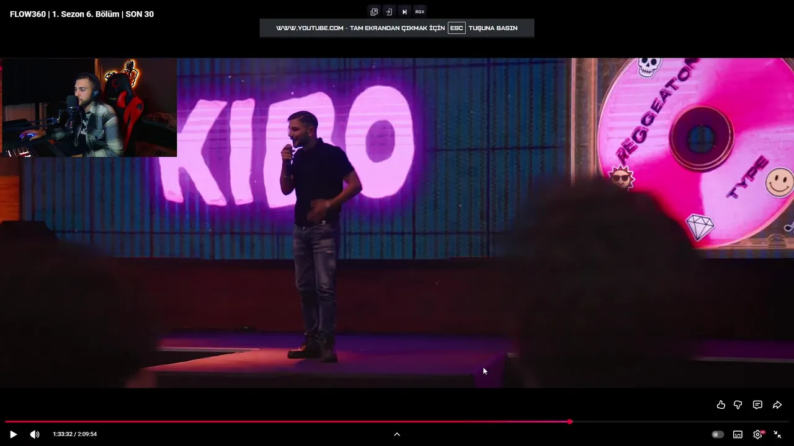Expand the upward chevron for more videos
This screenshot has width=794, height=446.
tap(397, 434)
